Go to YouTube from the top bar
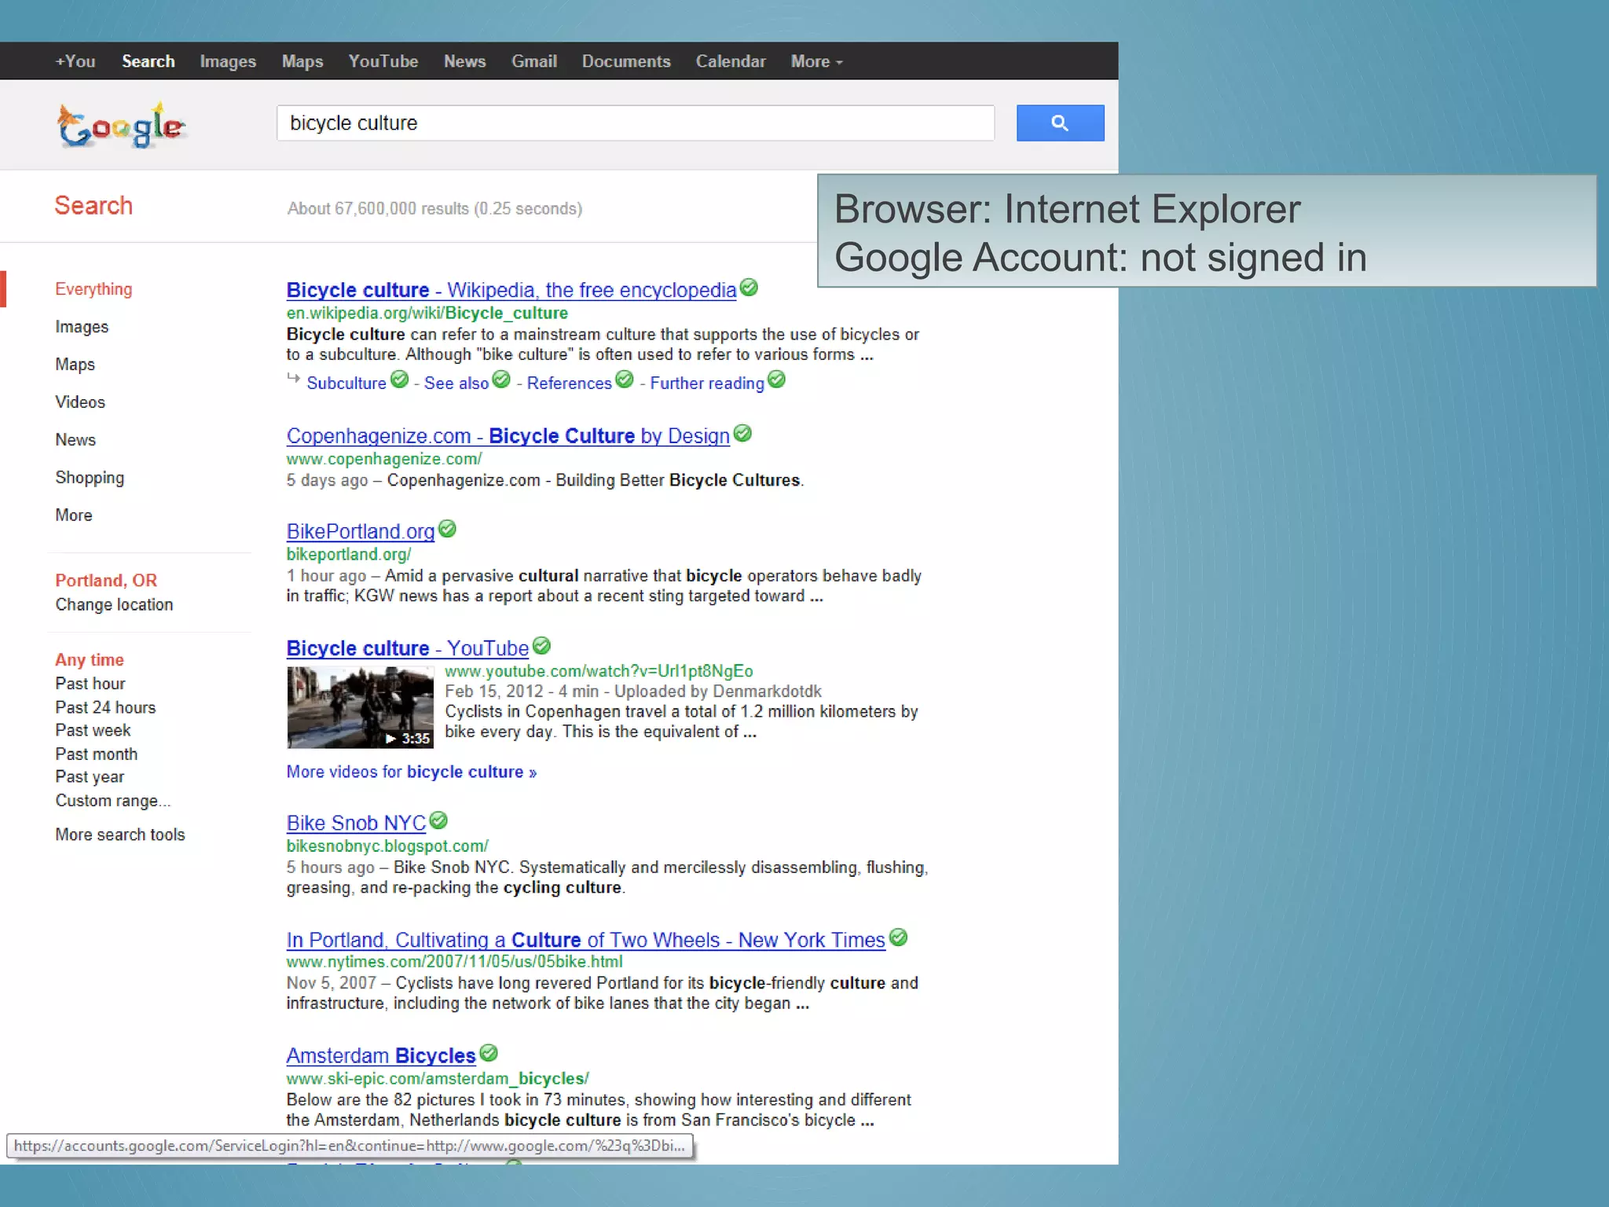 coord(383,61)
